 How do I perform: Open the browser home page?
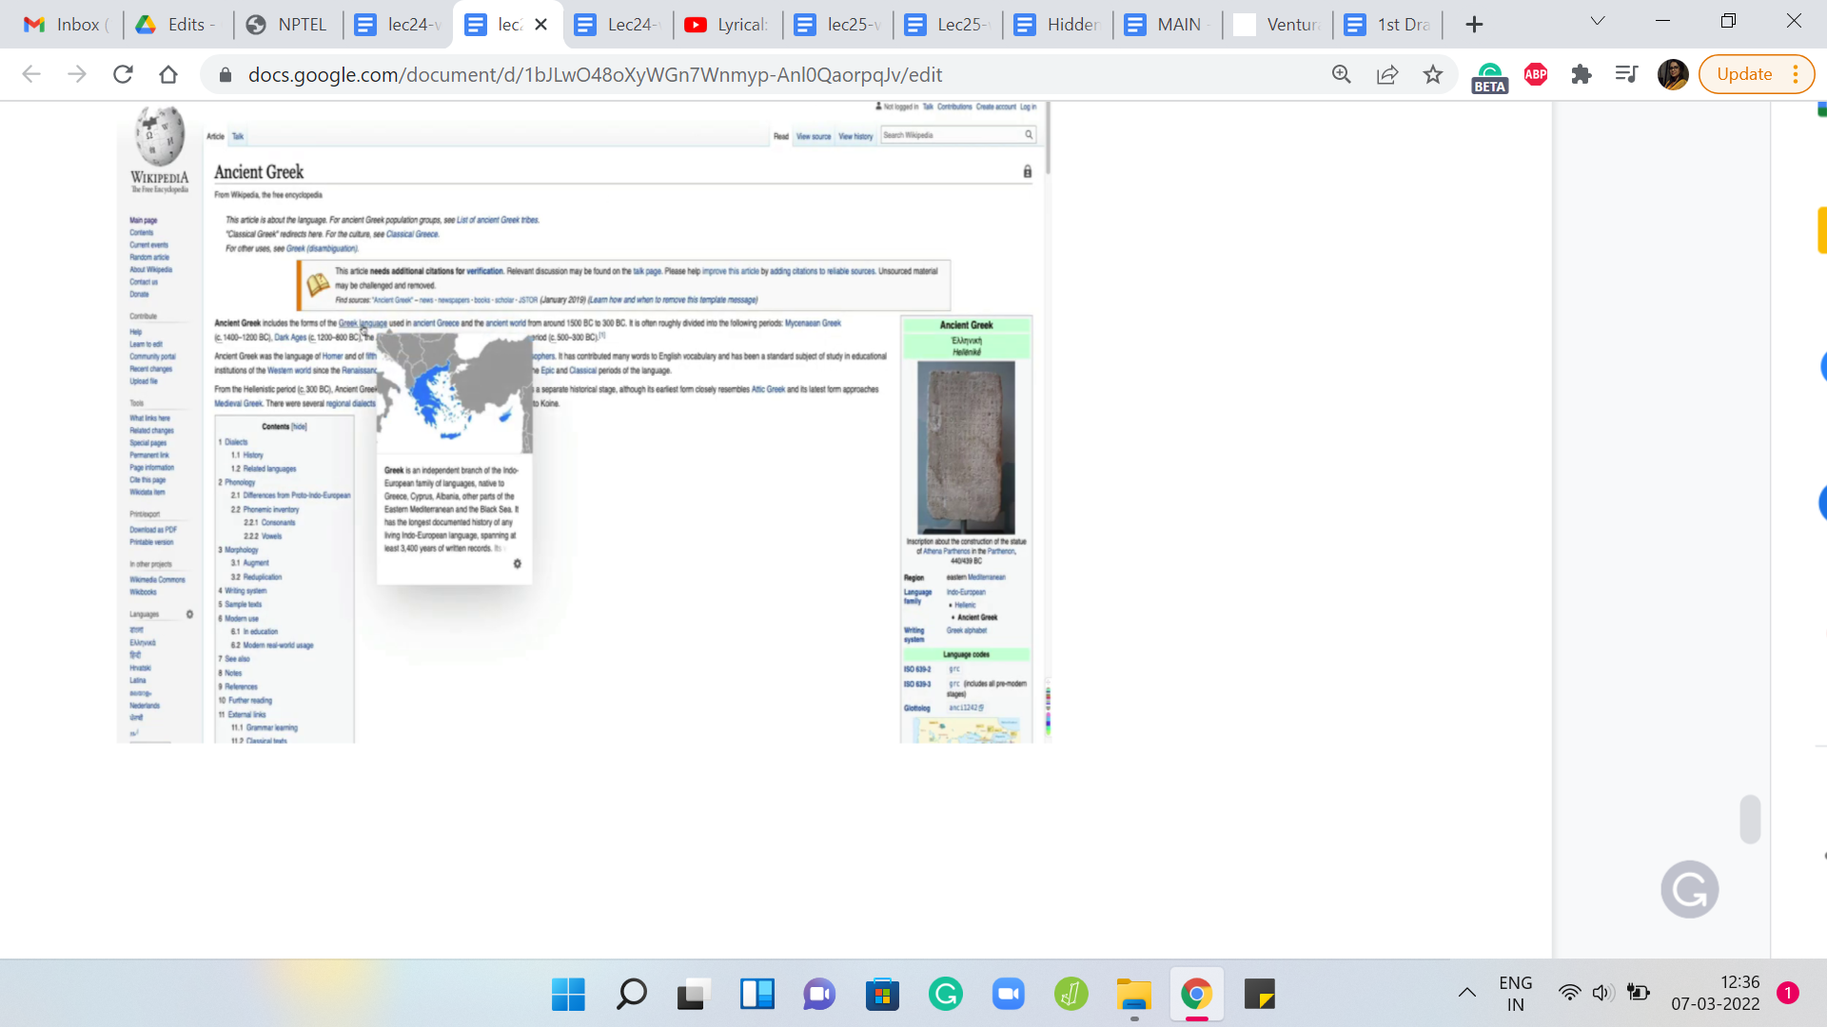168,74
